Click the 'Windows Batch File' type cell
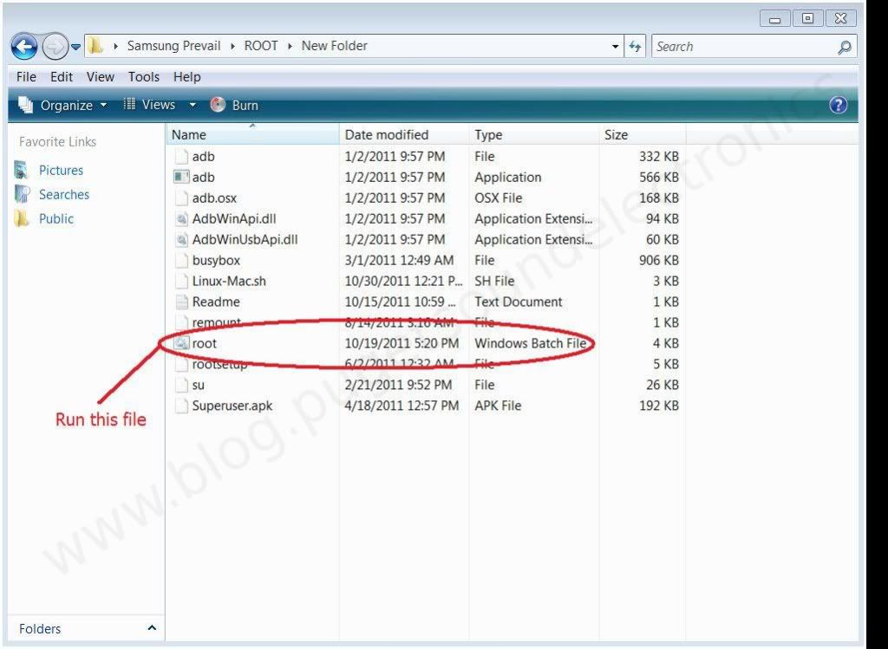888x649 pixels. [530, 343]
